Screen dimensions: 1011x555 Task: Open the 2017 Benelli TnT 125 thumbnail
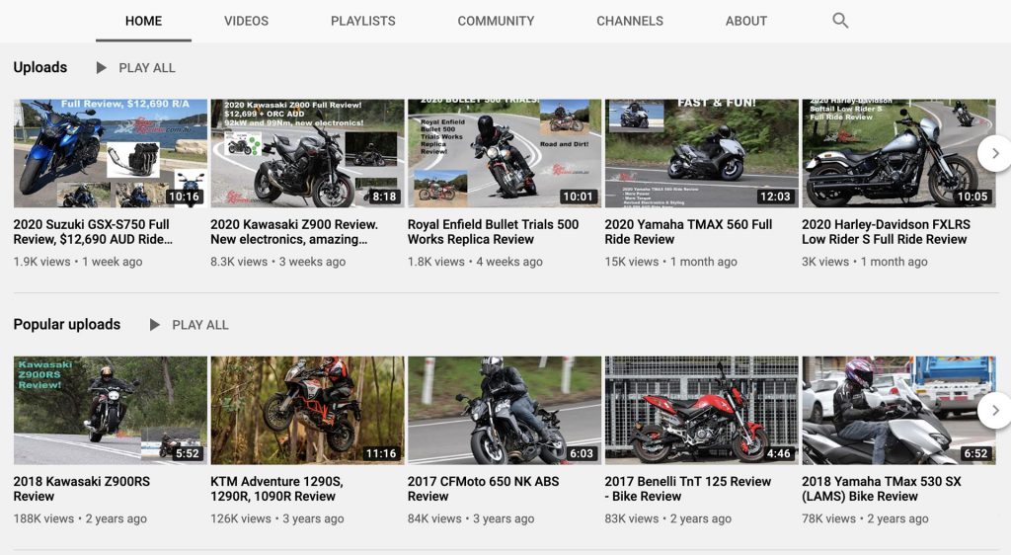coord(702,411)
